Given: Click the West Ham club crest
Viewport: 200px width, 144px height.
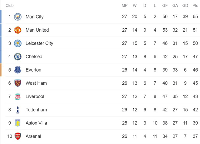Looking at the screenshot, I should click(x=18, y=83).
